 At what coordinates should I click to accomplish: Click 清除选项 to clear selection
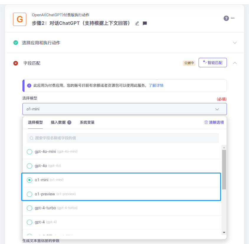click(x=214, y=122)
